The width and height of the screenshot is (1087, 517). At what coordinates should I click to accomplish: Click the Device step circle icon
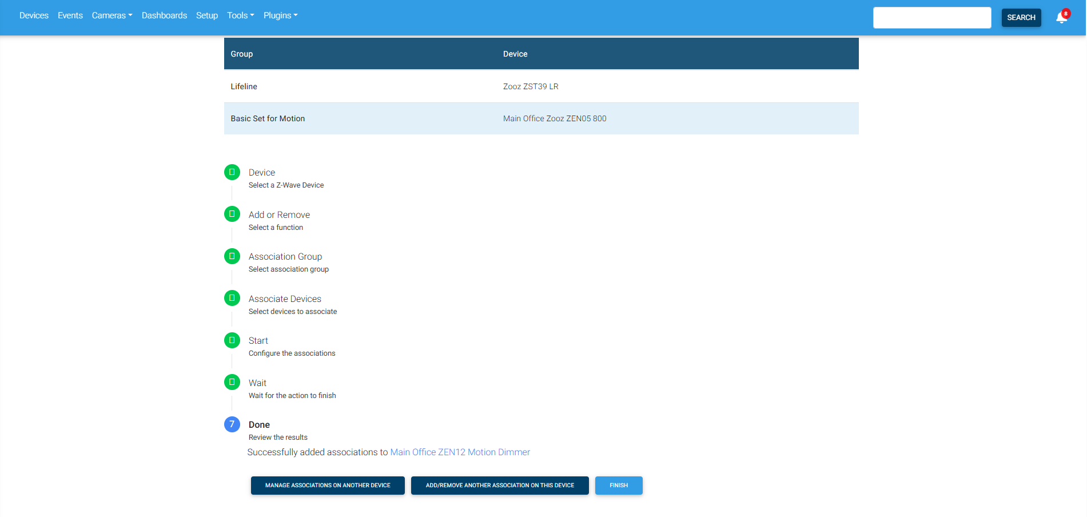click(x=232, y=172)
